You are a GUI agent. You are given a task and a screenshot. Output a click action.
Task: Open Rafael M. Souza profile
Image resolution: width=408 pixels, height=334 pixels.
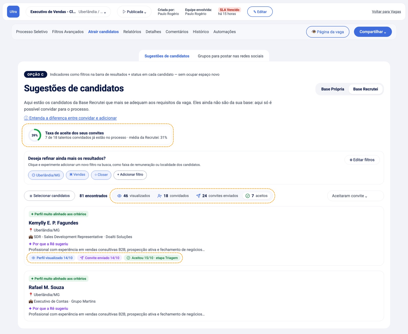click(x=46, y=287)
